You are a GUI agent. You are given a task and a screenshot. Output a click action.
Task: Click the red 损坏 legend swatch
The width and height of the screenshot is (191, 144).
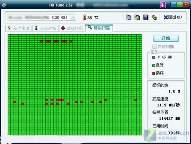pyautogui.click(x=153, y=73)
